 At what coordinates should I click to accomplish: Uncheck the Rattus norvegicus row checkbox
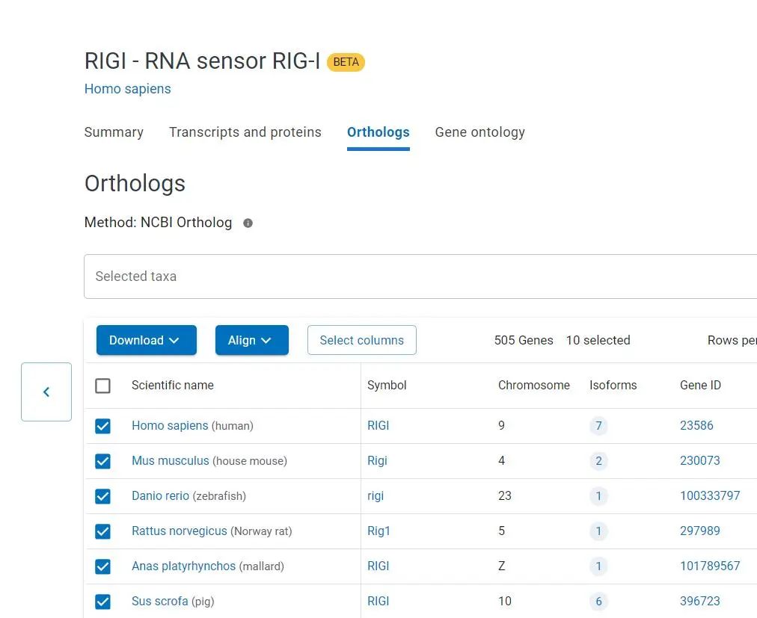tap(103, 531)
